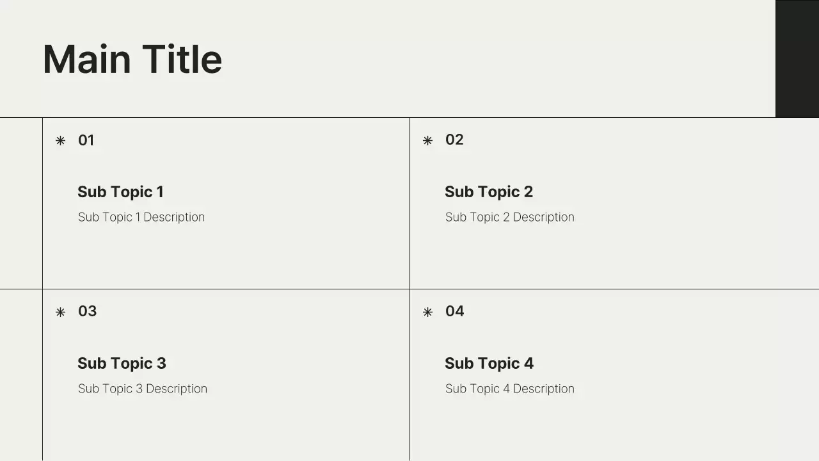Select the Sub Topic 4 Description text
819x461 pixels.
[x=509, y=389]
